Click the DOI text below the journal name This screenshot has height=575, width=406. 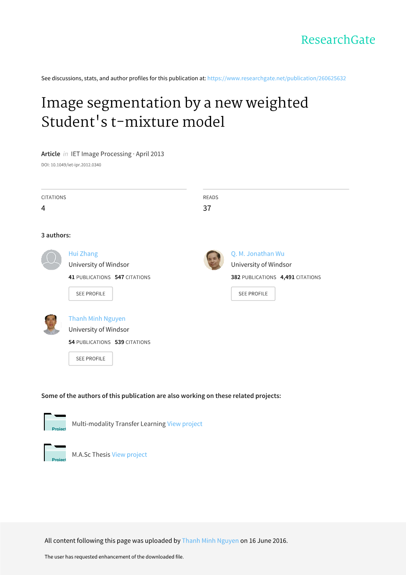(71, 165)
